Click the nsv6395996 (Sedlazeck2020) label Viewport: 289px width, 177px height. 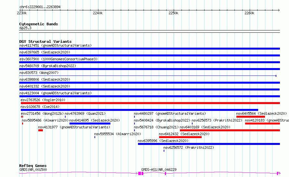tap(163, 141)
